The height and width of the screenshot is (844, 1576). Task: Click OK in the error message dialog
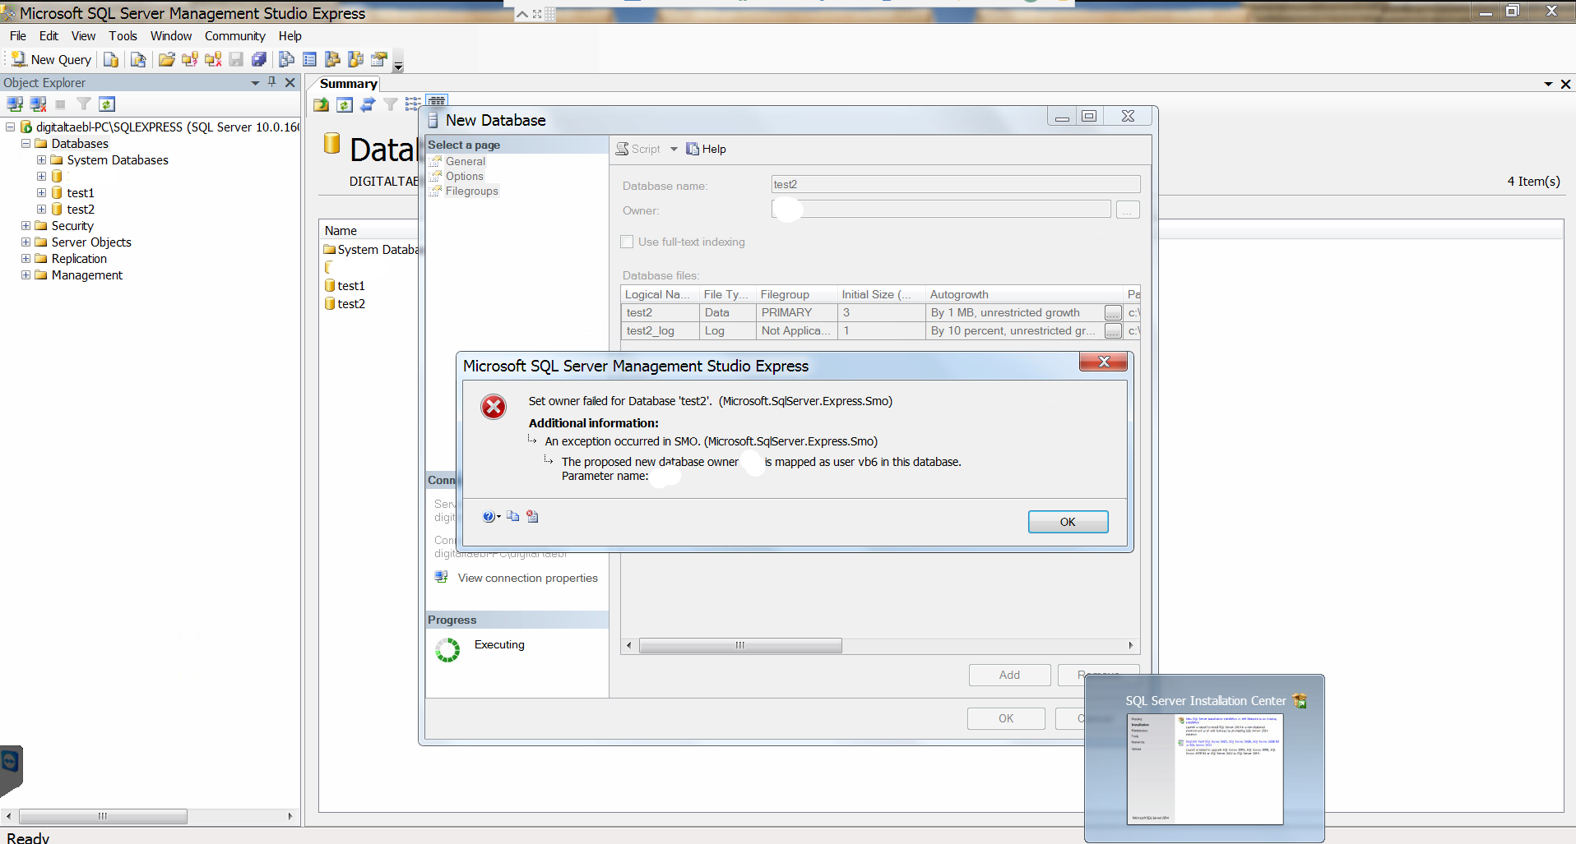pos(1068,522)
